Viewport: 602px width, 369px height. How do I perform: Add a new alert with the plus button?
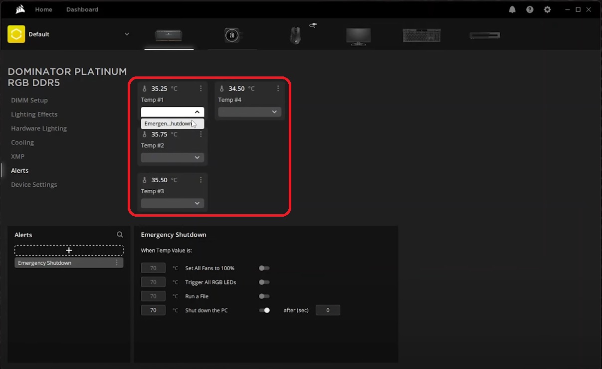[69, 250]
